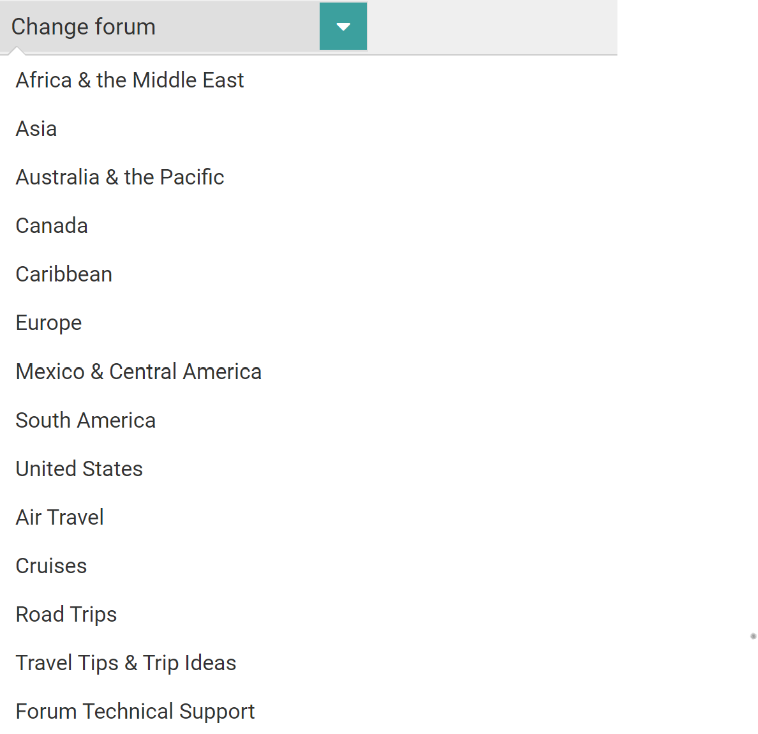Select Africa & the Middle East forum

(130, 80)
